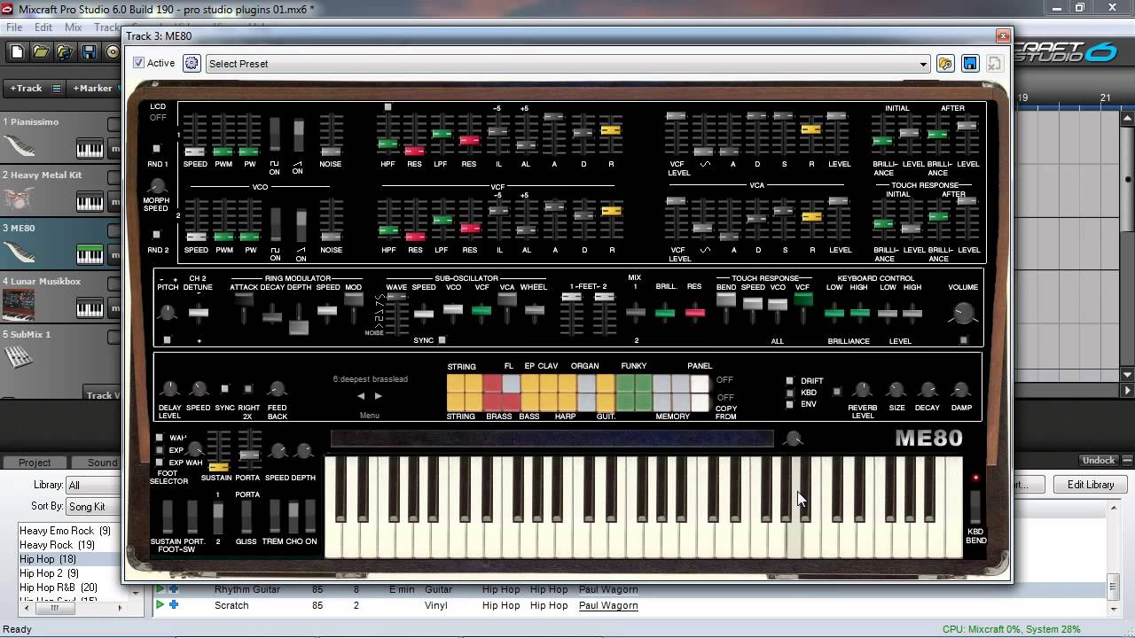This screenshot has height=638, width=1135.
Task: Click the Menu label on ME80
Action: coord(370,416)
